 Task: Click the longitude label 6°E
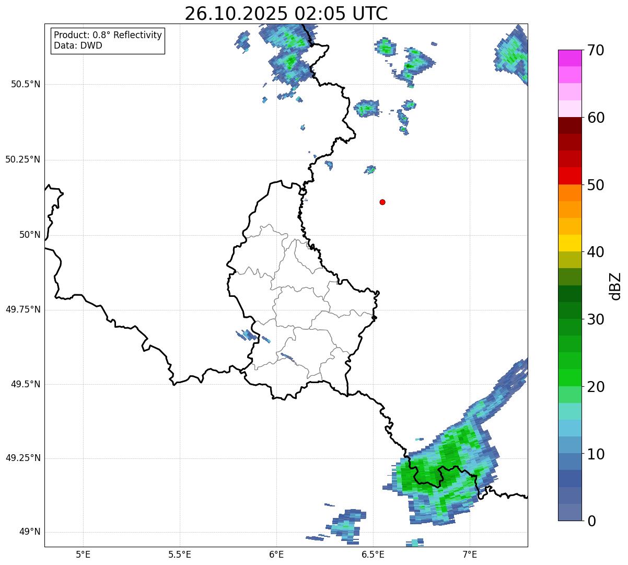click(x=276, y=554)
